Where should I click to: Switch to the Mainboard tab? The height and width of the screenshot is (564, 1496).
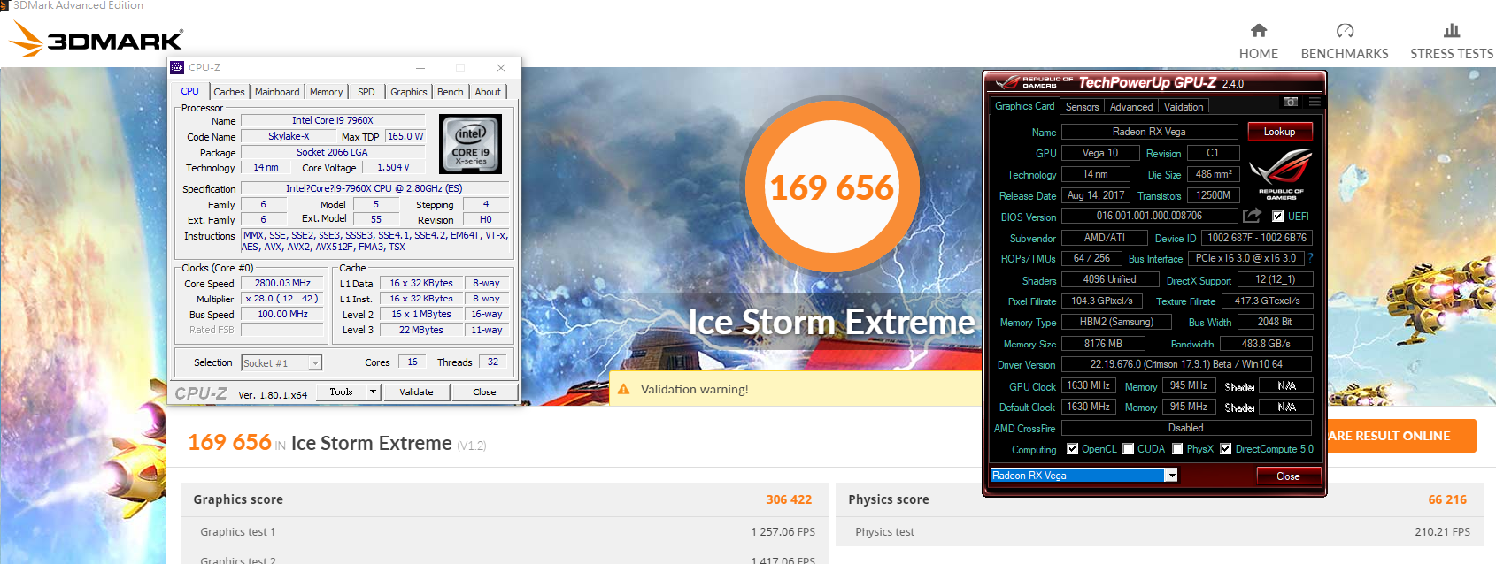(x=277, y=92)
